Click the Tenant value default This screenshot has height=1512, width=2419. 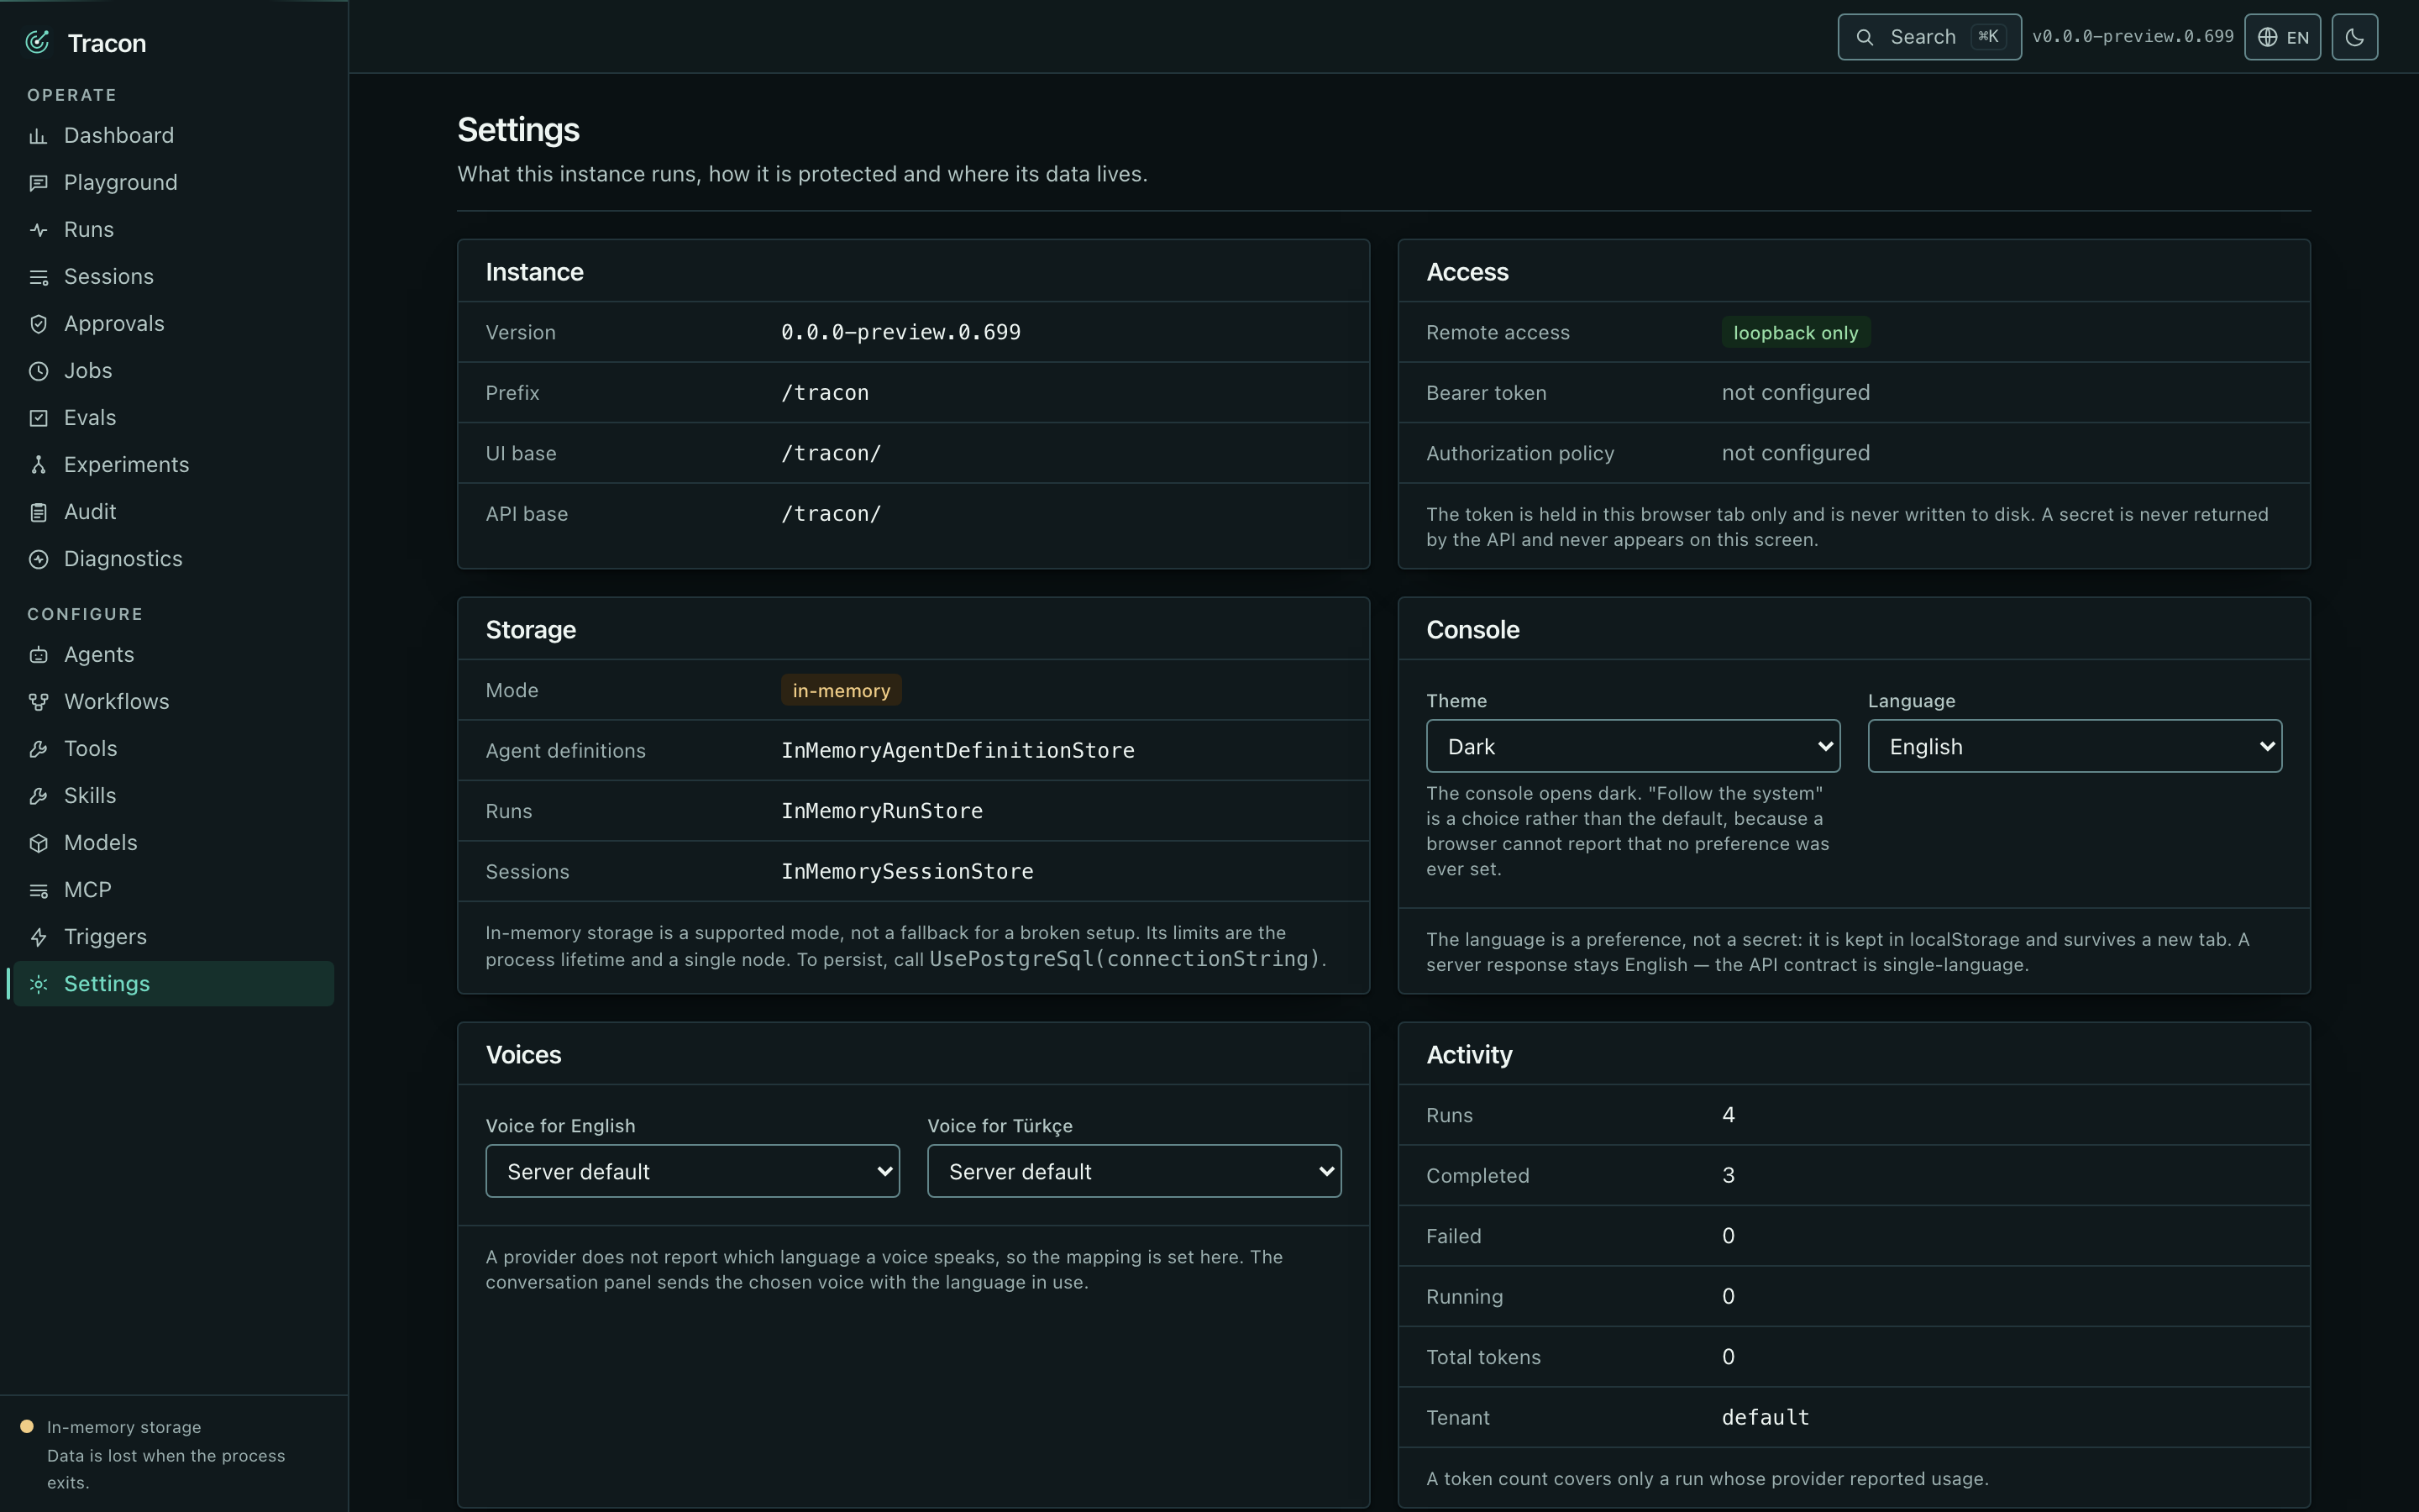1766,1418
